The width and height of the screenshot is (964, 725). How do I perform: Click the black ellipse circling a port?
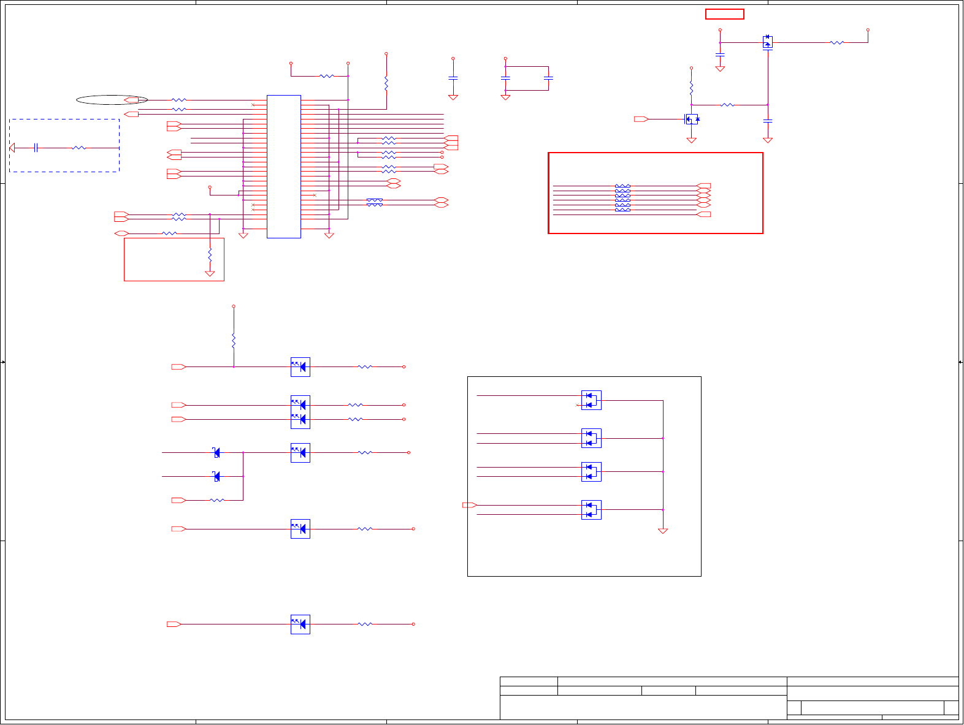[112, 100]
